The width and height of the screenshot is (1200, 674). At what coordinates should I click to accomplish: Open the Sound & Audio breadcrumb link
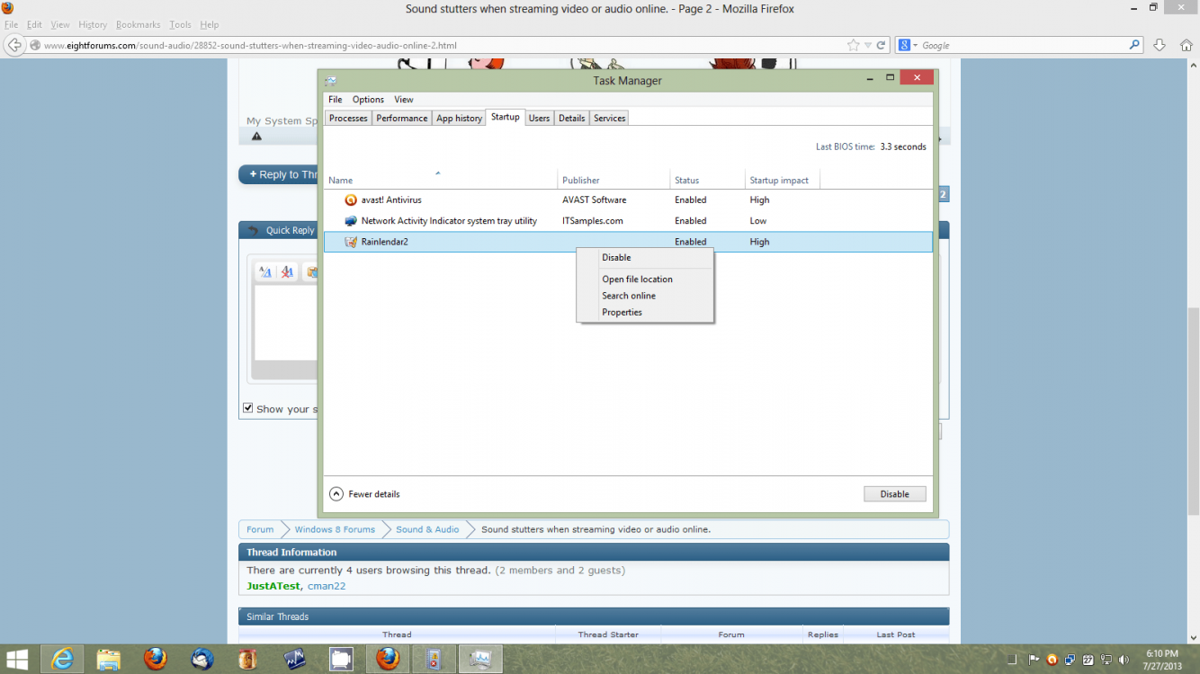click(x=427, y=529)
